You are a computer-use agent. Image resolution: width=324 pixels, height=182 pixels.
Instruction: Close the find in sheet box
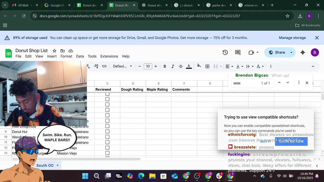tap(307, 83)
